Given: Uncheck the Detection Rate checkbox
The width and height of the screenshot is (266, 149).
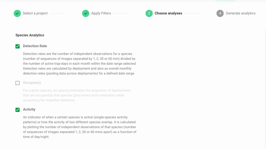Looking at the screenshot, I should tap(18, 46).
